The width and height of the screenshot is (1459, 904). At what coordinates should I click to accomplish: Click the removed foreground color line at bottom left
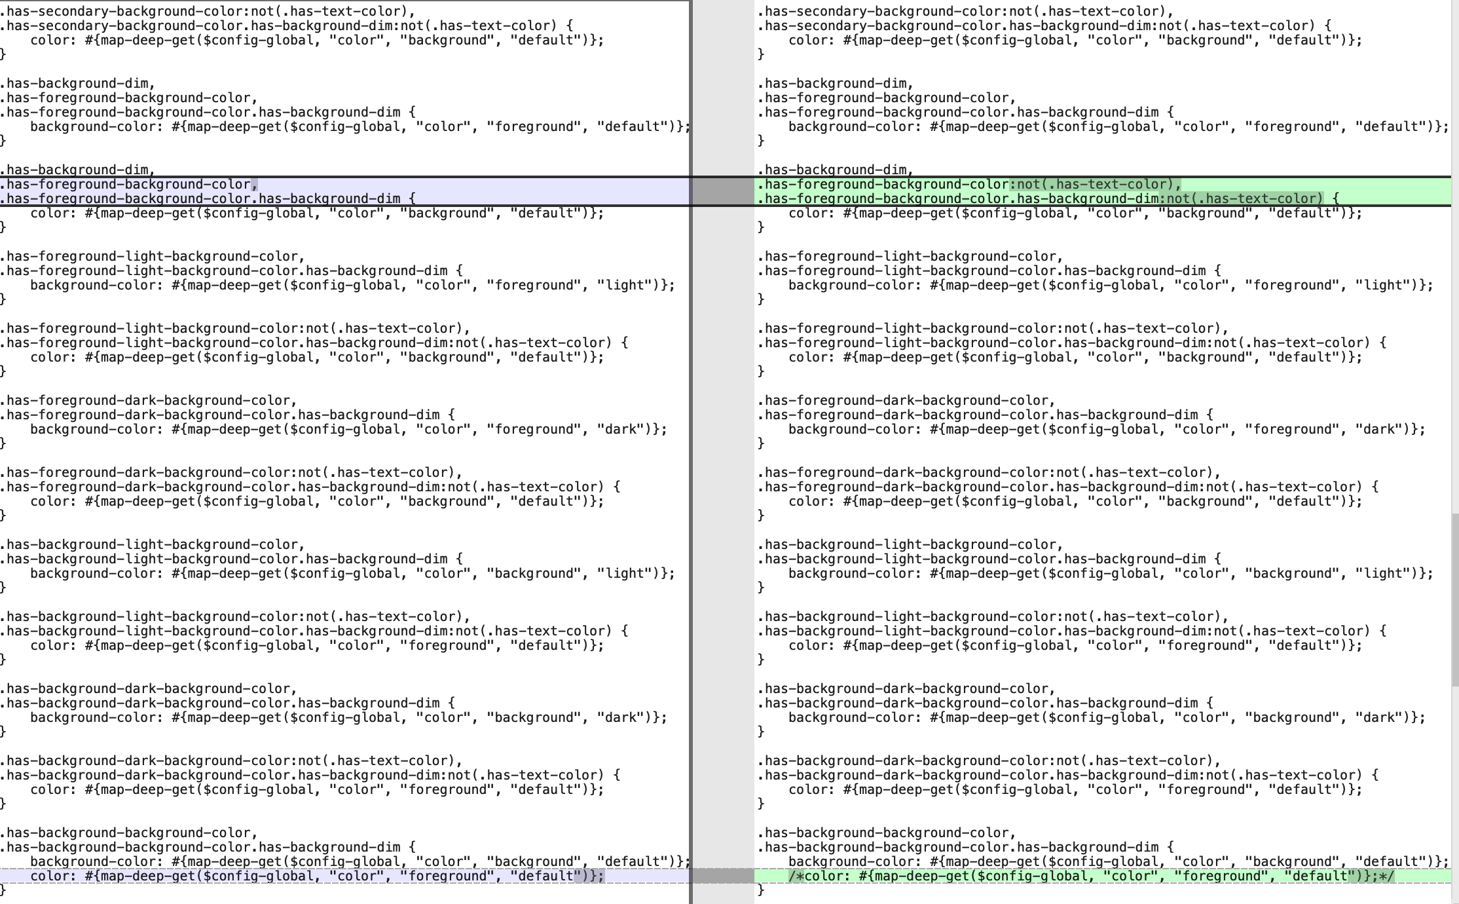pyautogui.click(x=314, y=876)
